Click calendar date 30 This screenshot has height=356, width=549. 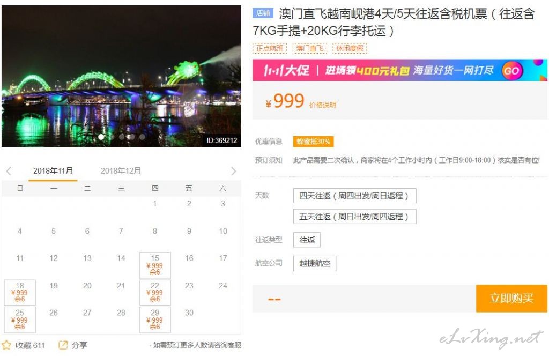[189, 313]
